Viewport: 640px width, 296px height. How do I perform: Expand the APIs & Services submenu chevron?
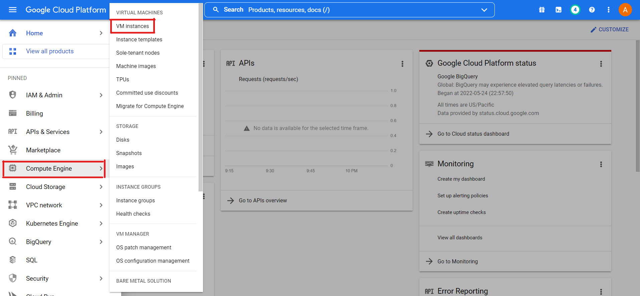tap(101, 132)
